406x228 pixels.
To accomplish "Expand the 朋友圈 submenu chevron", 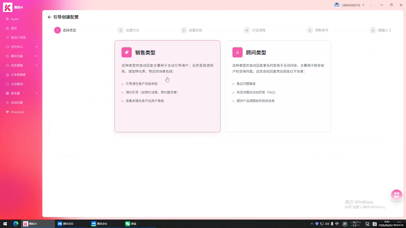I will point(36,93).
